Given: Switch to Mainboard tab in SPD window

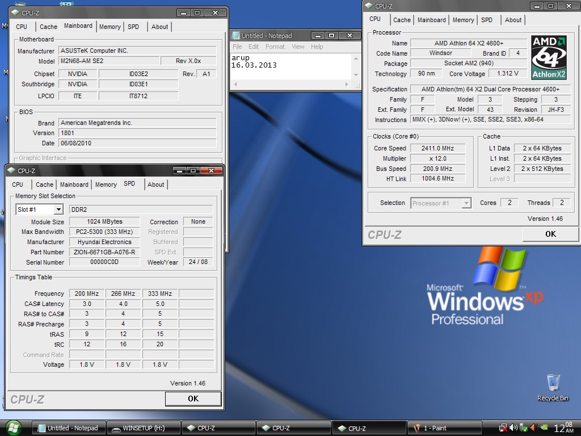Looking at the screenshot, I should 74,185.
